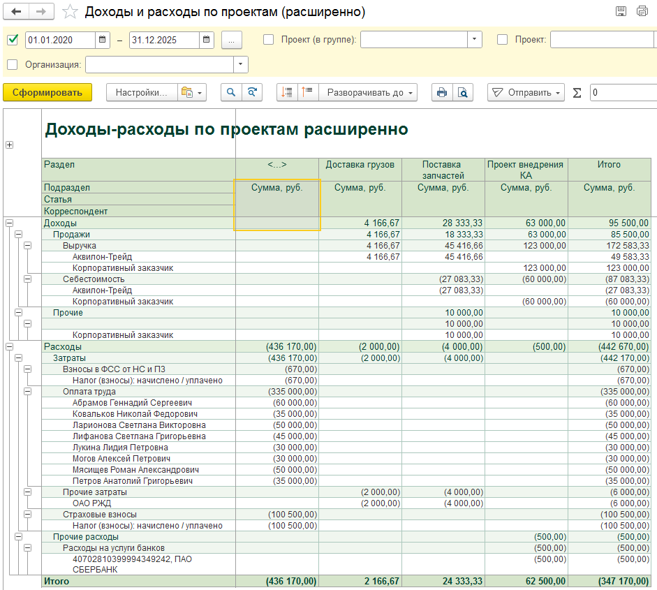Add report to favorites star
This screenshot has height=590, width=657.
(70, 12)
